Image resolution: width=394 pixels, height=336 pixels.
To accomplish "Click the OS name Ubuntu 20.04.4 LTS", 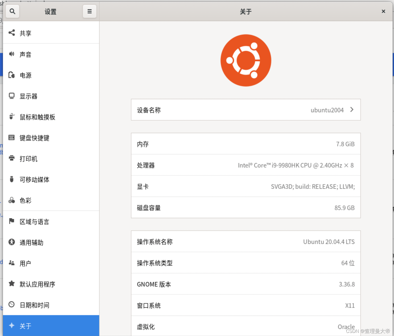I will [x=329, y=242].
